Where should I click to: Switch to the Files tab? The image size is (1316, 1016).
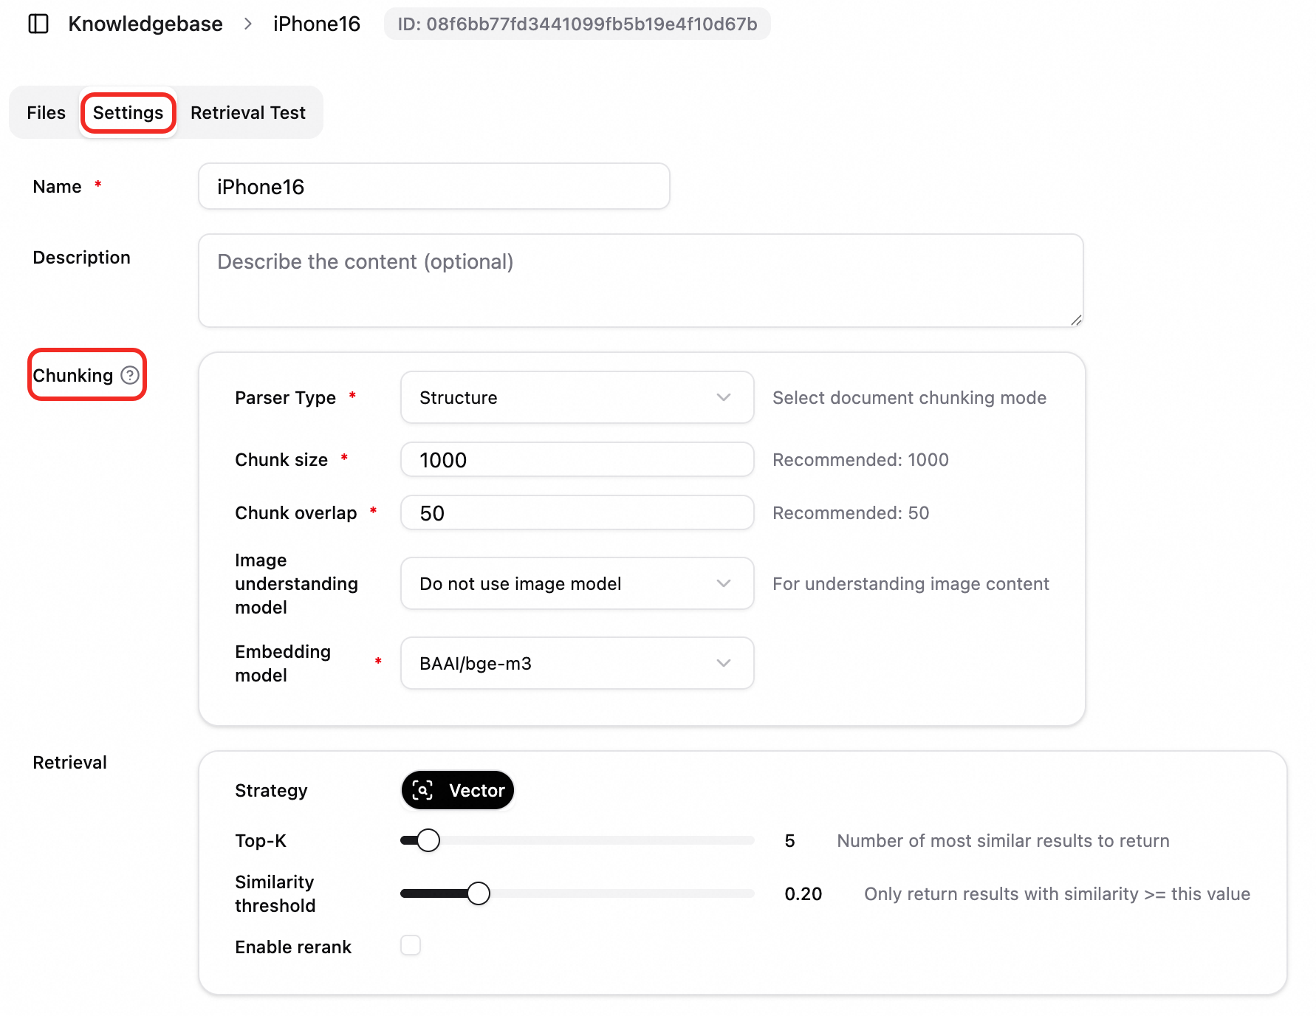coord(46,112)
